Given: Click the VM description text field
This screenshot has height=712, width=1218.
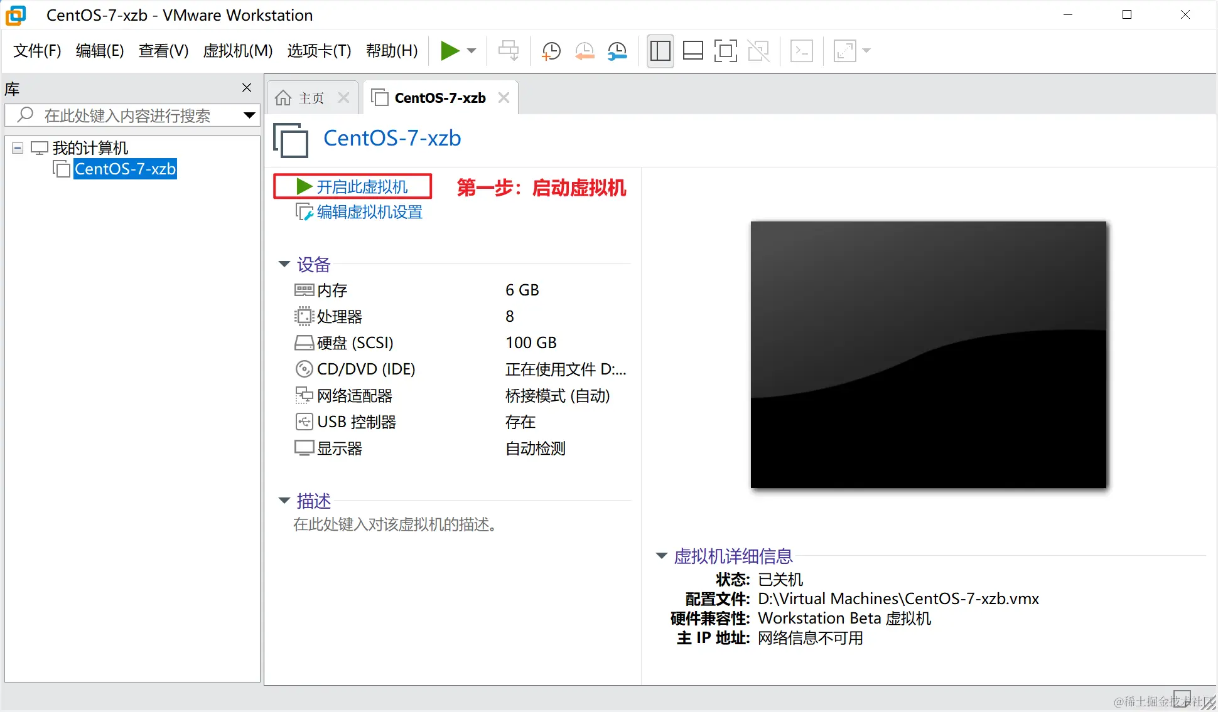Looking at the screenshot, I should 396,524.
